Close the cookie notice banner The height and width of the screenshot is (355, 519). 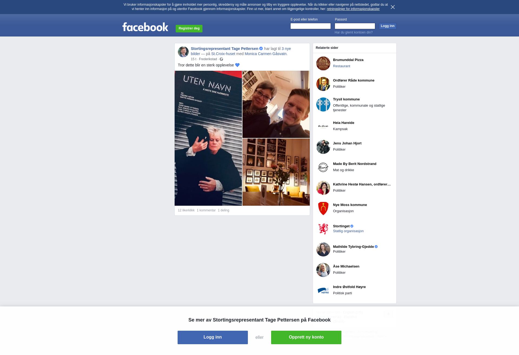pyautogui.click(x=393, y=7)
